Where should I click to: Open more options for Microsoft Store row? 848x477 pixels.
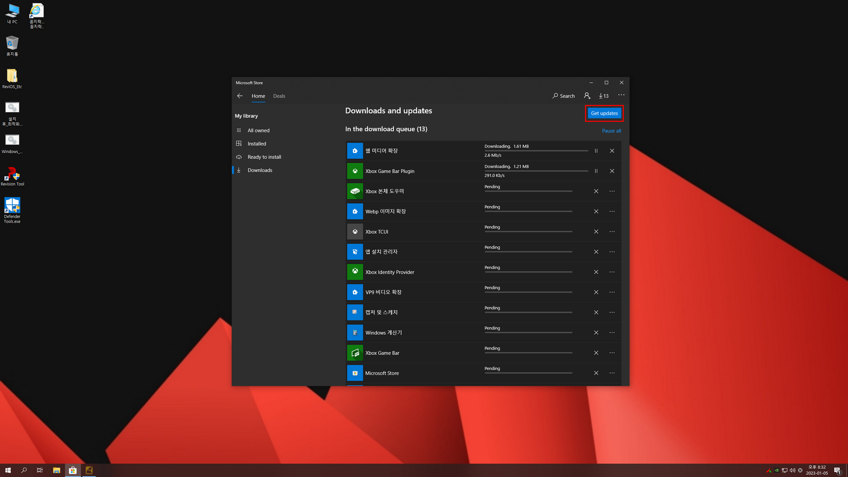point(612,373)
